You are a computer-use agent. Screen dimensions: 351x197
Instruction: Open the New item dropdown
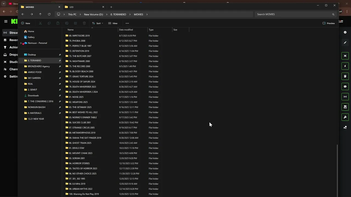pyautogui.click(x=26, y=23)
